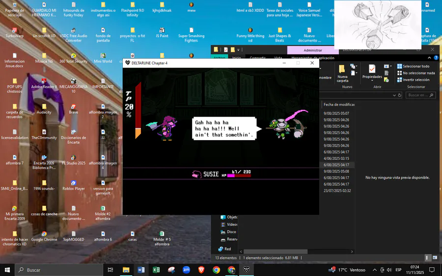
Task: Click Seleccionar todo in the ribbon
Action: [413, 66]
